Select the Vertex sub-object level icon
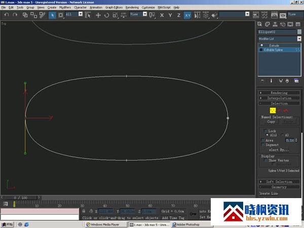The width and height of the screenshot is (304, 228). point(273,110)
